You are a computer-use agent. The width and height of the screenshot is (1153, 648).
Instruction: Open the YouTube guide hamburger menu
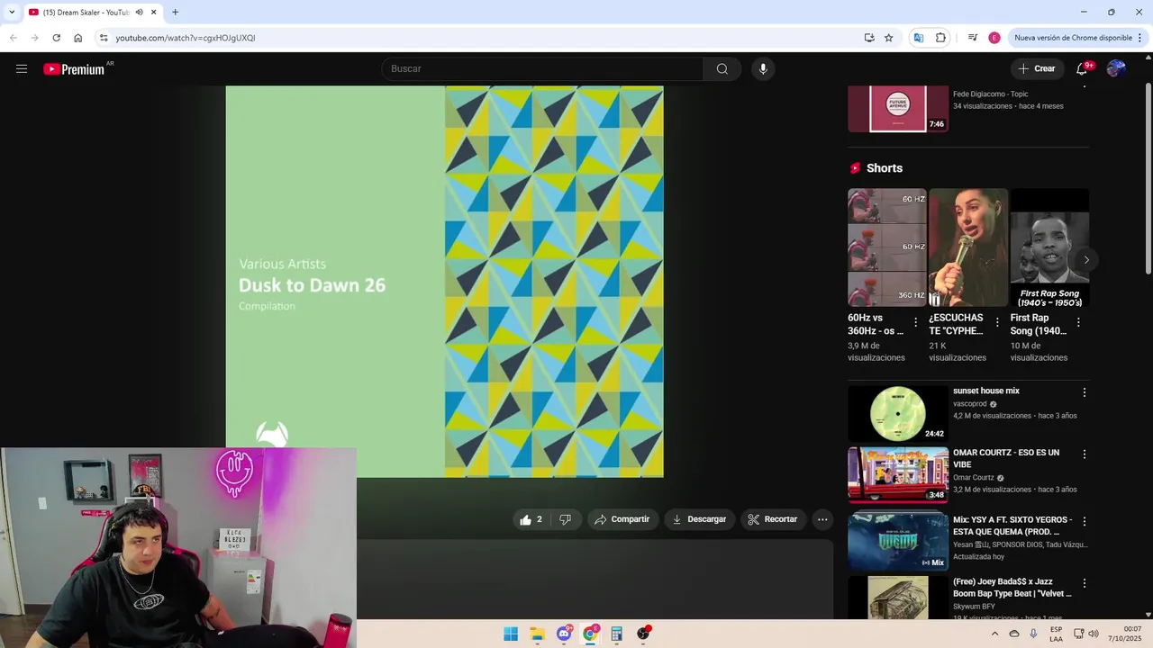22,68
